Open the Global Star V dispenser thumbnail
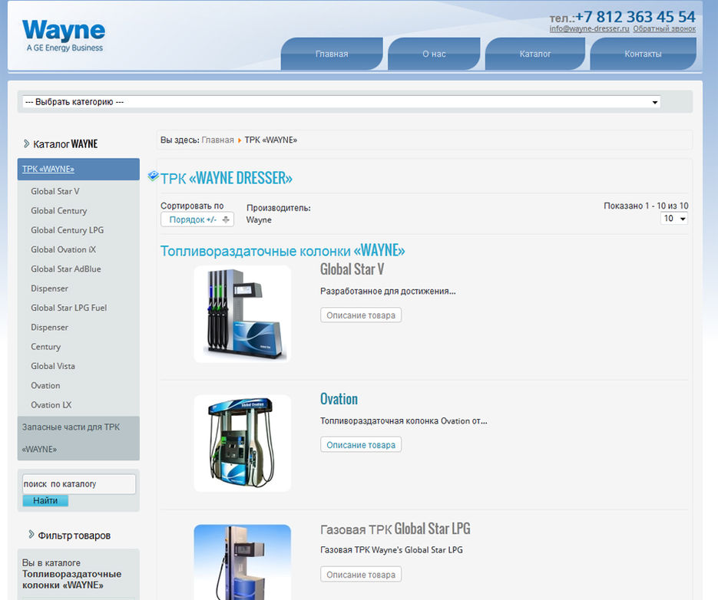Image resolution: width=718 pixels, height=600 pixels. pyautogui.click(x=242, y=314)
